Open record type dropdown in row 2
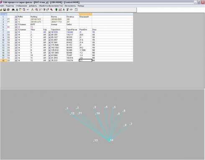 pos(16,19)
